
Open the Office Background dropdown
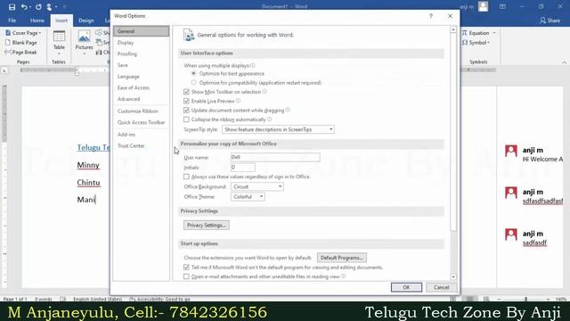(x=257, y=186)
